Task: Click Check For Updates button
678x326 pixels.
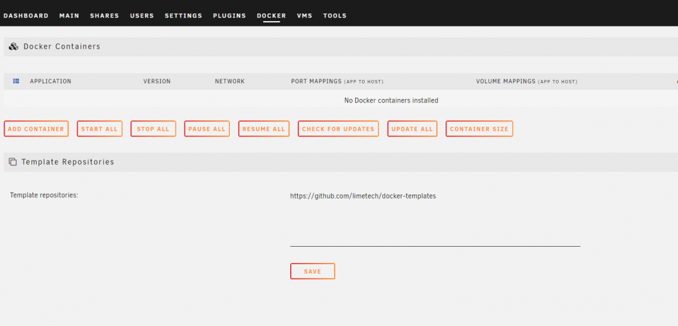Action: (338, 129)
